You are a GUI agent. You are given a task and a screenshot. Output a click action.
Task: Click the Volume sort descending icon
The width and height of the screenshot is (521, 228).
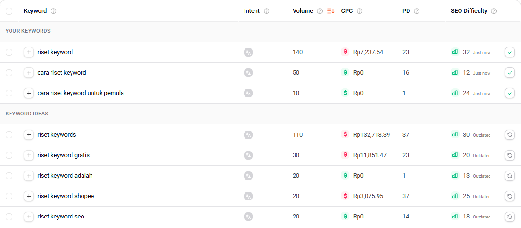click(x=331, y=11)
